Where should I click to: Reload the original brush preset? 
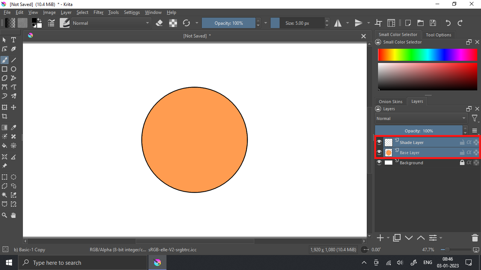(x=186, y=23)
